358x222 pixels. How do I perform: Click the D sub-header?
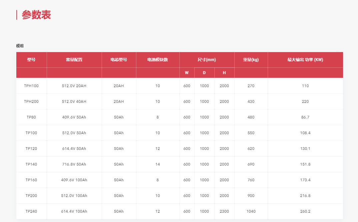[204, 73]
